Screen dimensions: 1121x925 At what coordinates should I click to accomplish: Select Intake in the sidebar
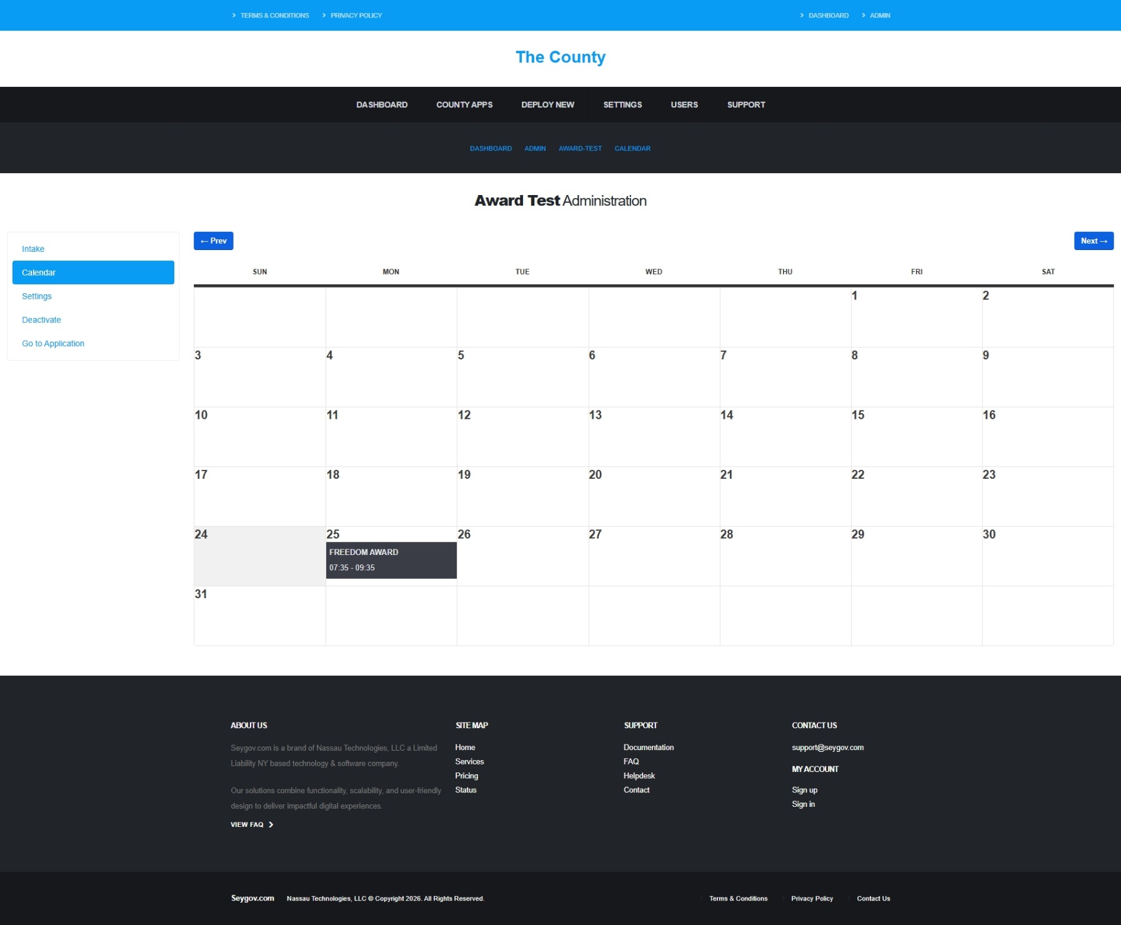33,249
